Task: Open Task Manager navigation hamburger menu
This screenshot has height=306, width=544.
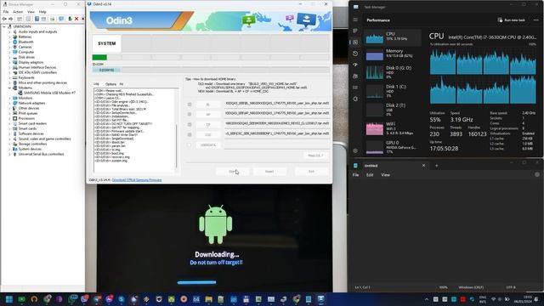Action: [x=355, y=20]
